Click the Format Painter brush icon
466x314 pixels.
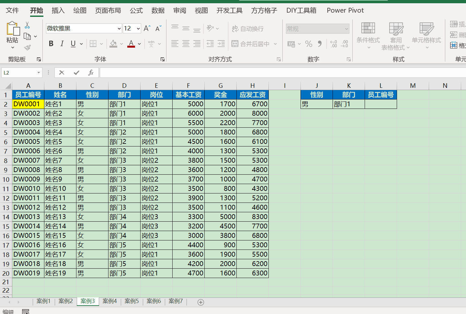coord(28,48)
